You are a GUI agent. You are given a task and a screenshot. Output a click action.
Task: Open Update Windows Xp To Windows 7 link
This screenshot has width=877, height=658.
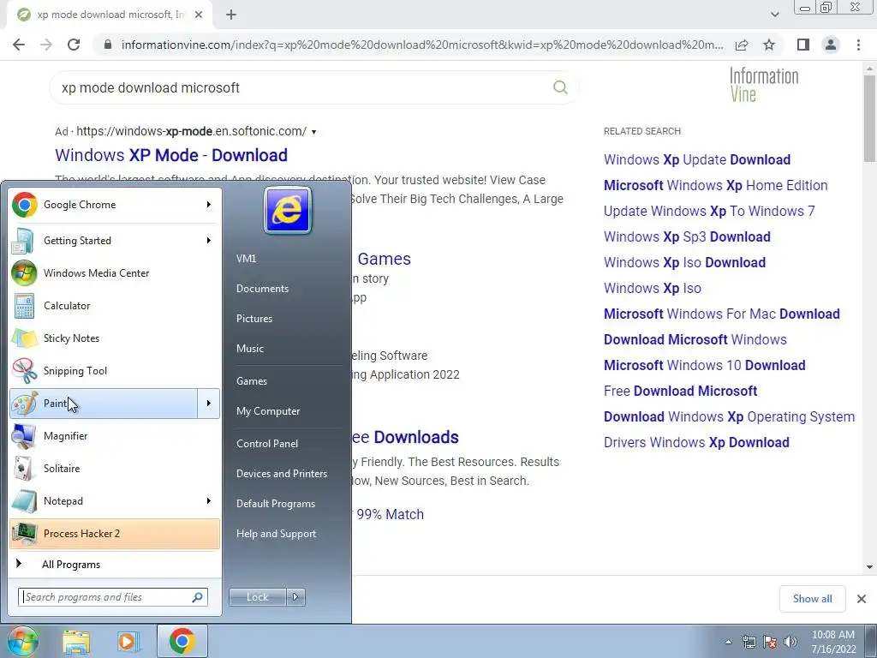[709, 211]
